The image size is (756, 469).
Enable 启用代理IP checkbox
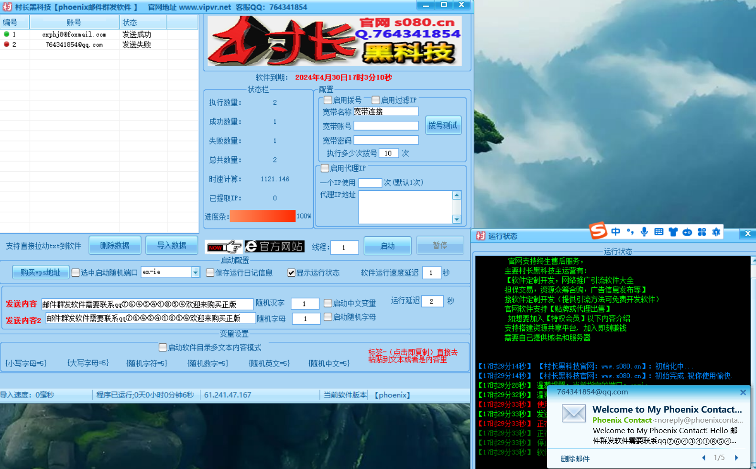point(325,168)
